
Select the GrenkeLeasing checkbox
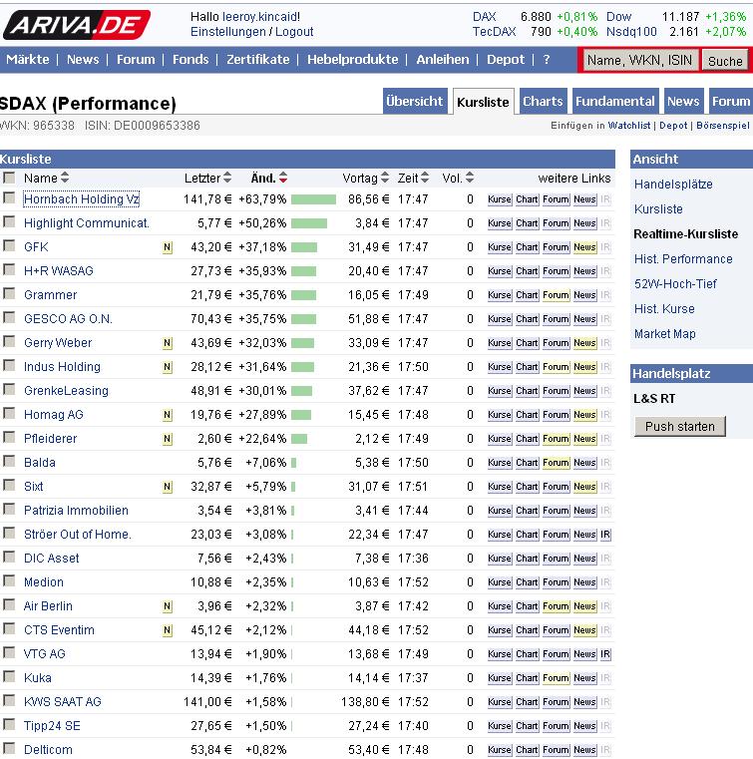tap(9, 389)
